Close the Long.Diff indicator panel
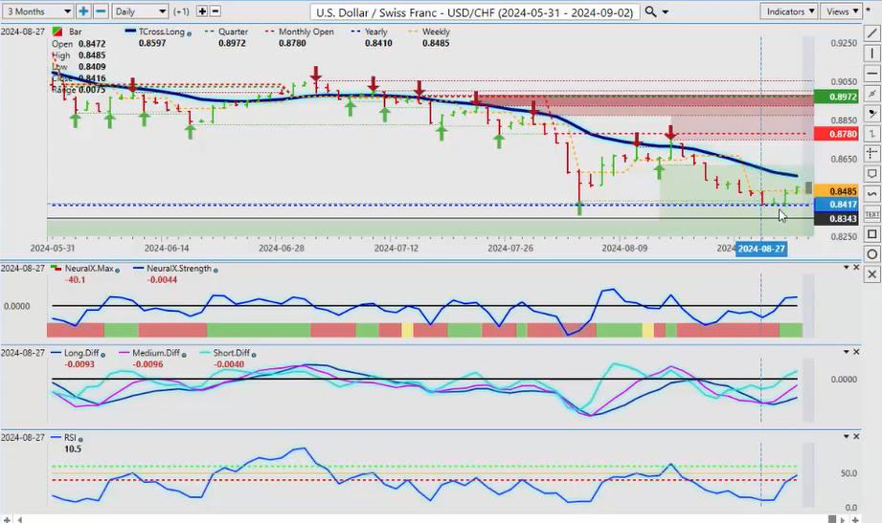 click(x=857, y=352)
